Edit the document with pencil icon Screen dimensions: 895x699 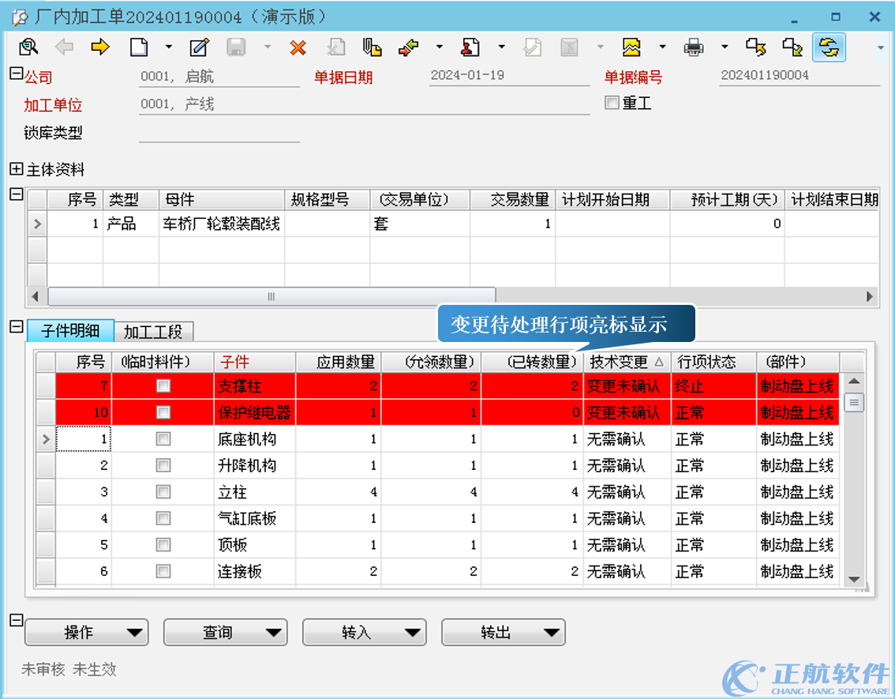pos(199,47)
